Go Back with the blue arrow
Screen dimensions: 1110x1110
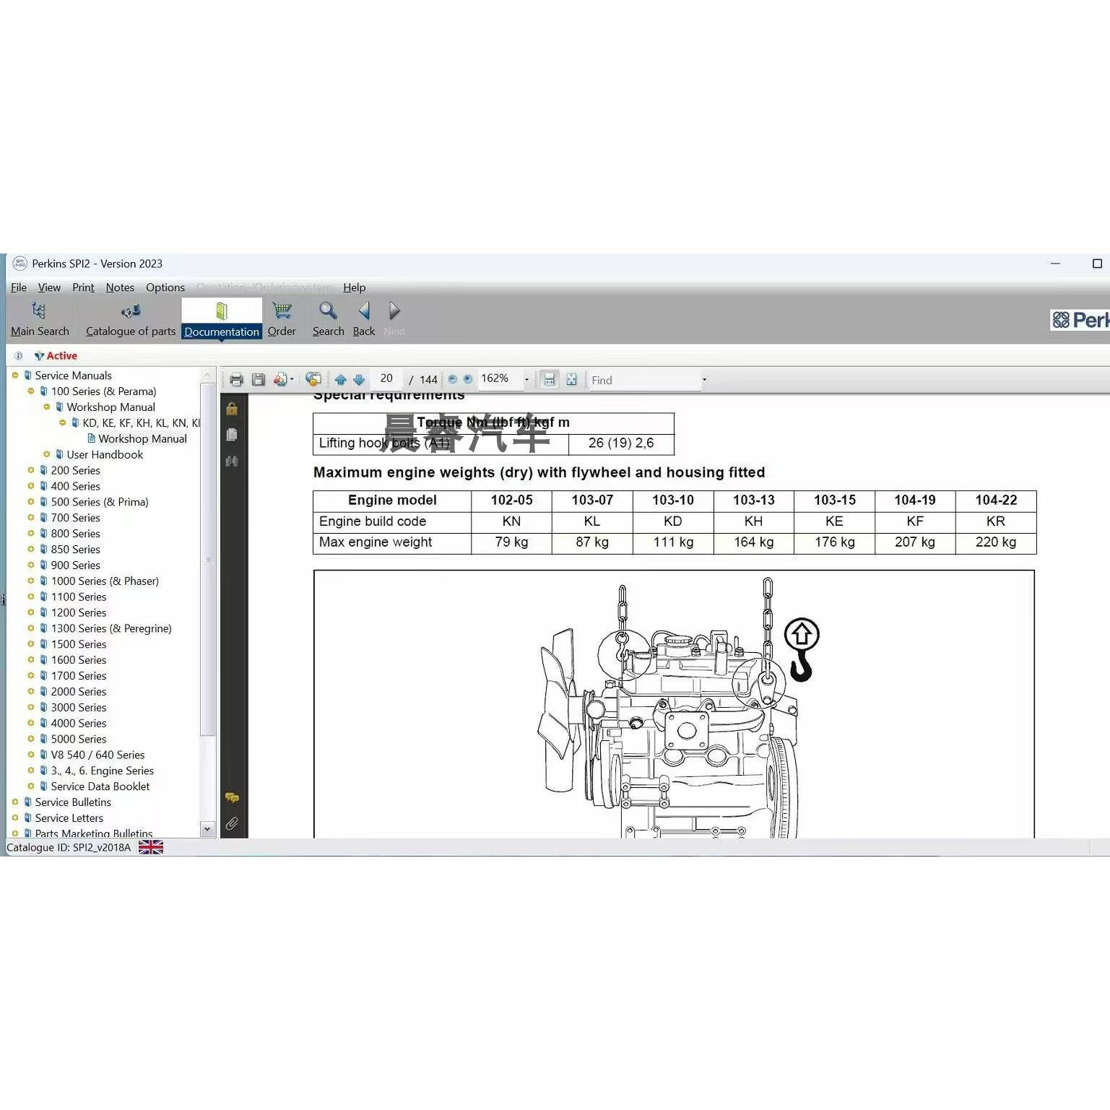pos(364,319)
